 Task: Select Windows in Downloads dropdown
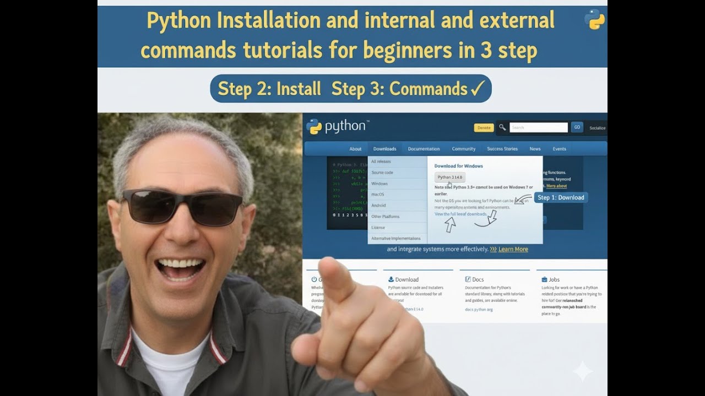pyautogui.click(x=397, y=184)
